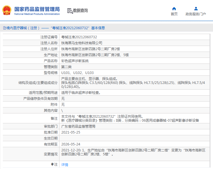This screenshot has width=213, height=169.
Task: Click the 适用范围/预期用途 label
Action: (x=43, y=93)
